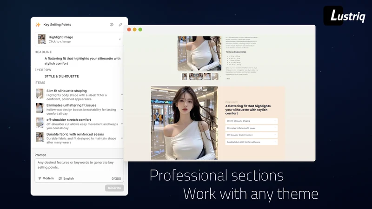Expand Durable Fabric With Reinforced Seams accordion in preview
Screen dimensions: 372x209
[251, 142]
